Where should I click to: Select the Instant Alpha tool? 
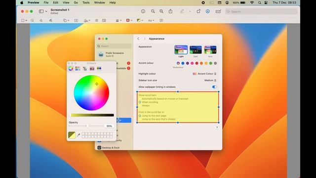click(32, 20)
